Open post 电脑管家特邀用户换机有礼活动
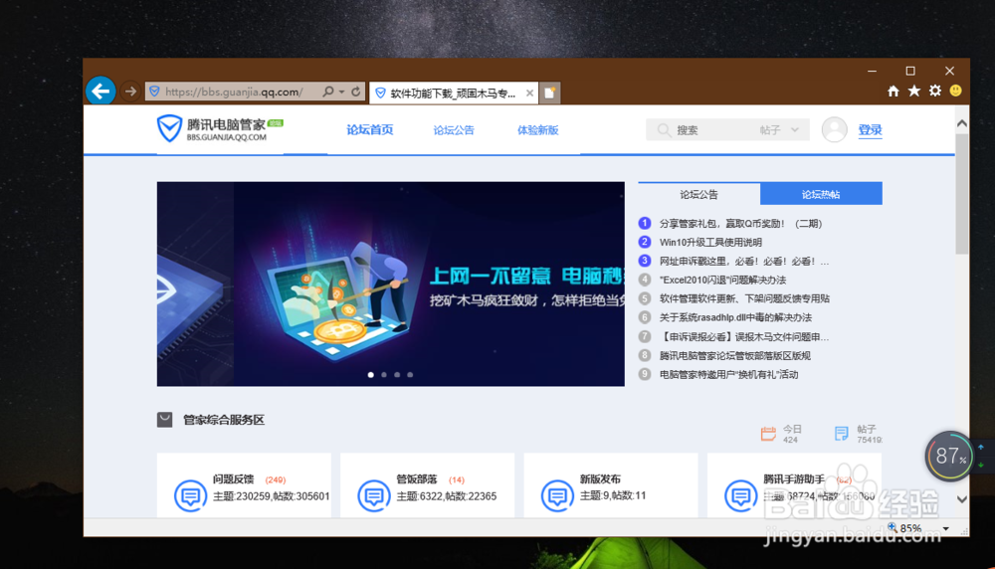 coord(728,374)
